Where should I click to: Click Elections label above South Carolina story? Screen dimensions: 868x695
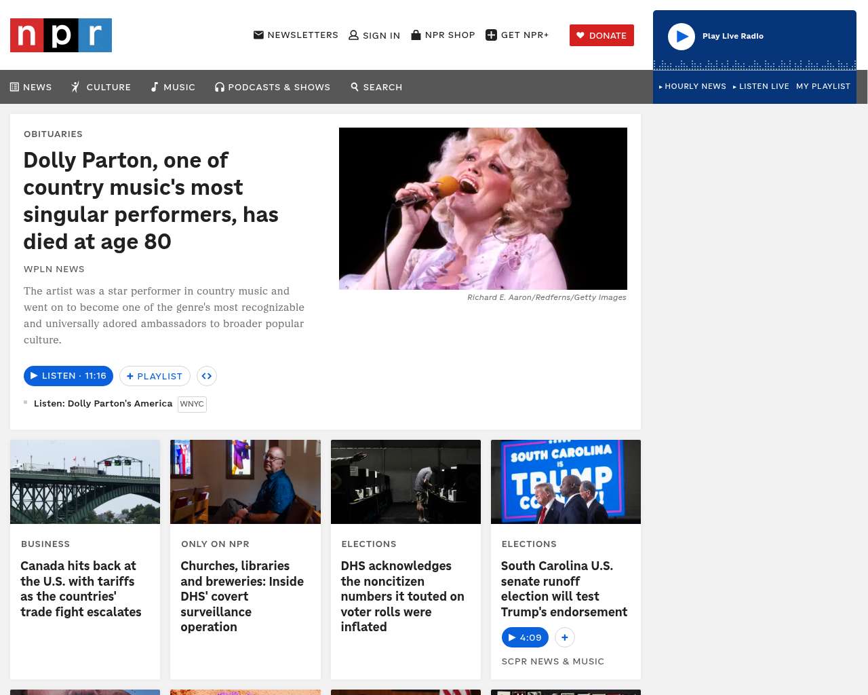pyautogui.click(x=529, y=544)
